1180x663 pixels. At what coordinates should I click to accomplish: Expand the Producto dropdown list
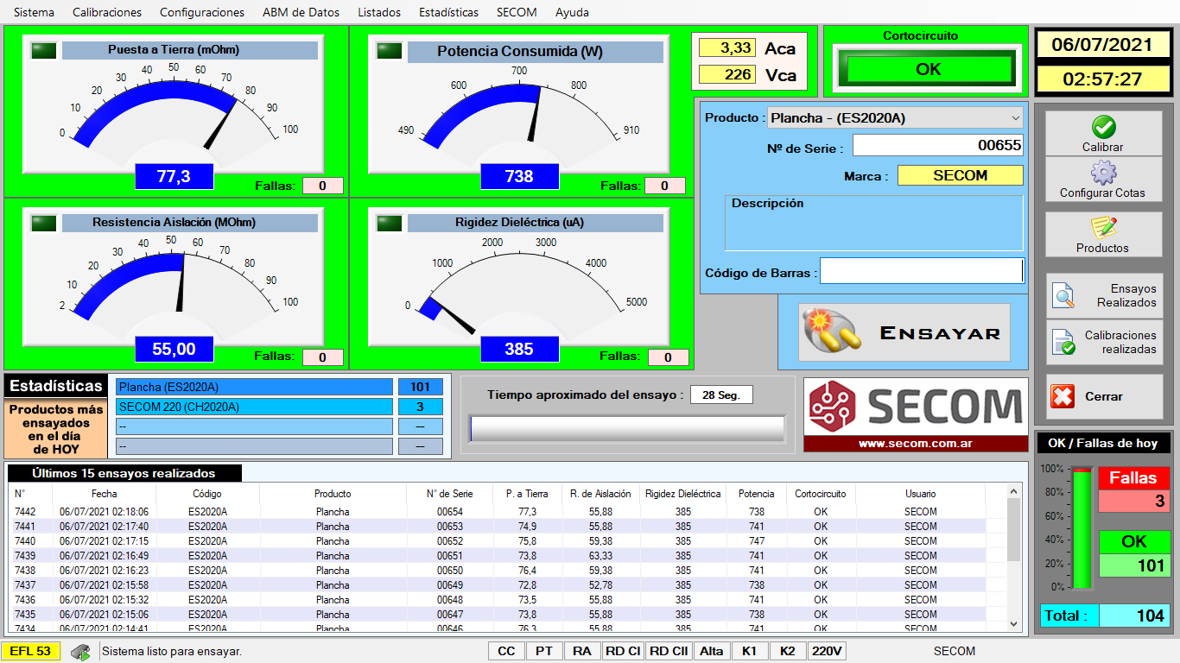[1015, 117]
